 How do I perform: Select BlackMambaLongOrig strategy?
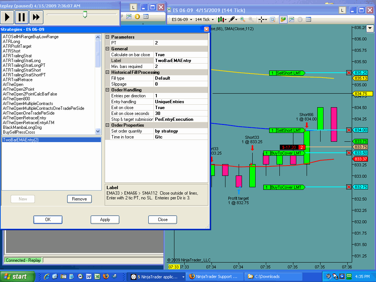click(22, 127)
